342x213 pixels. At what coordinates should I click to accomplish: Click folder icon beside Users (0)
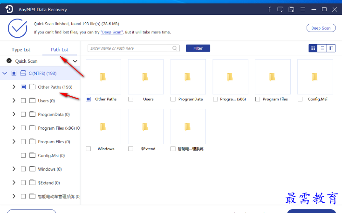(32, 100)
